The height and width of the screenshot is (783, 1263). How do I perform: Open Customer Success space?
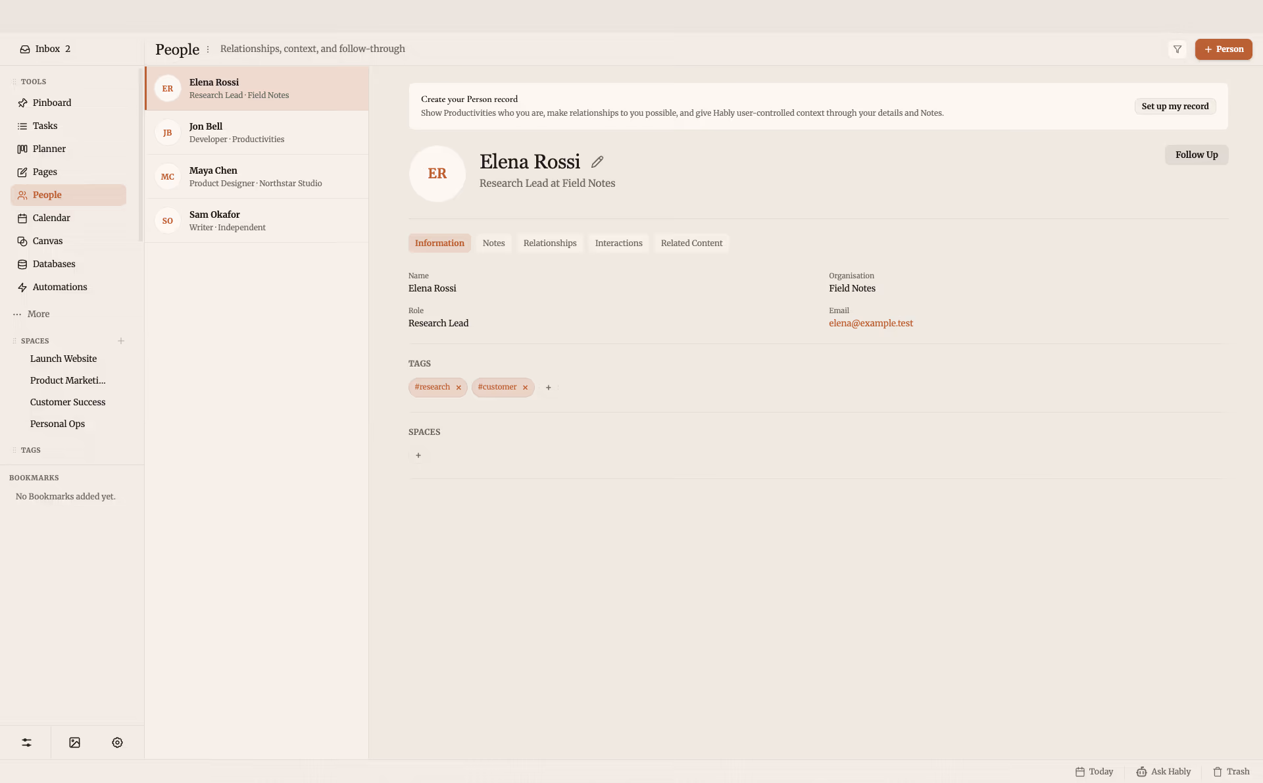[68, 402]
